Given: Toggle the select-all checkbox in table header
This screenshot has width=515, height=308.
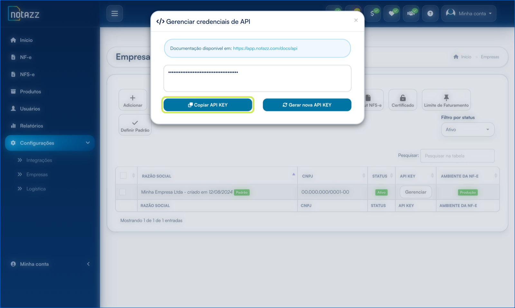Looking at the screenshot, I should 123,176.
